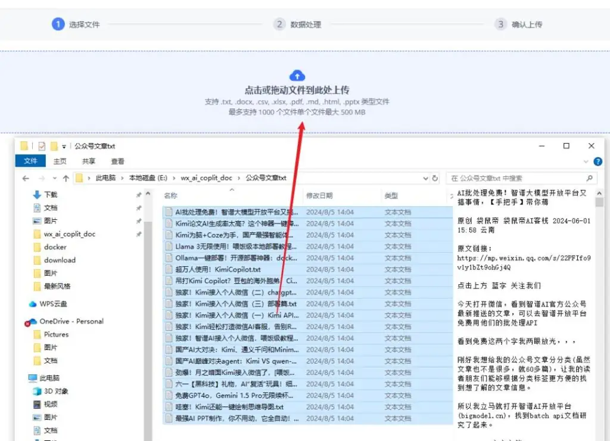
Task: Select file Ollama一键部署
Action: (307, 258)
